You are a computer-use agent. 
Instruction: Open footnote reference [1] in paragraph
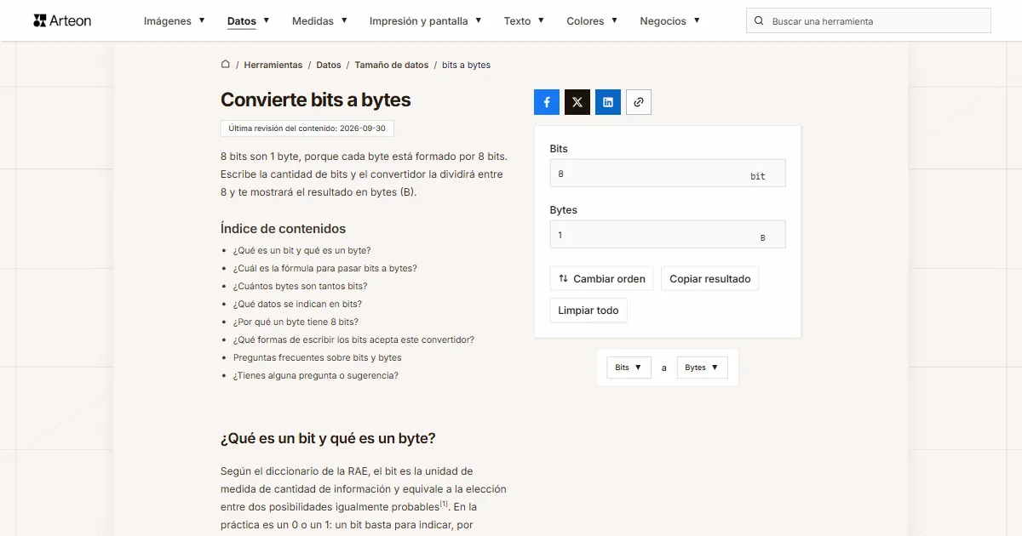pos(444,504)
